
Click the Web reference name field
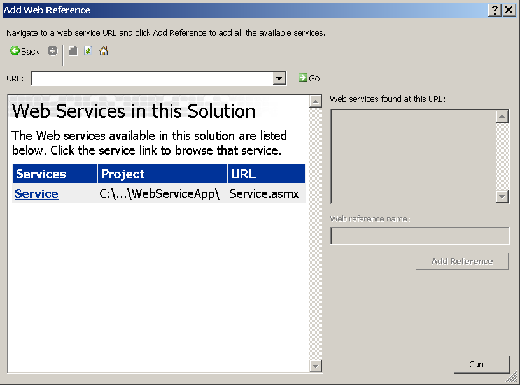419,236
